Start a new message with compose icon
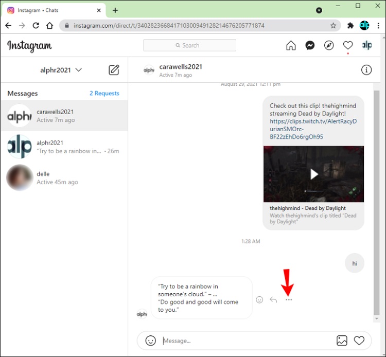This screenshot has height=357, width=386. pos(114,70)
